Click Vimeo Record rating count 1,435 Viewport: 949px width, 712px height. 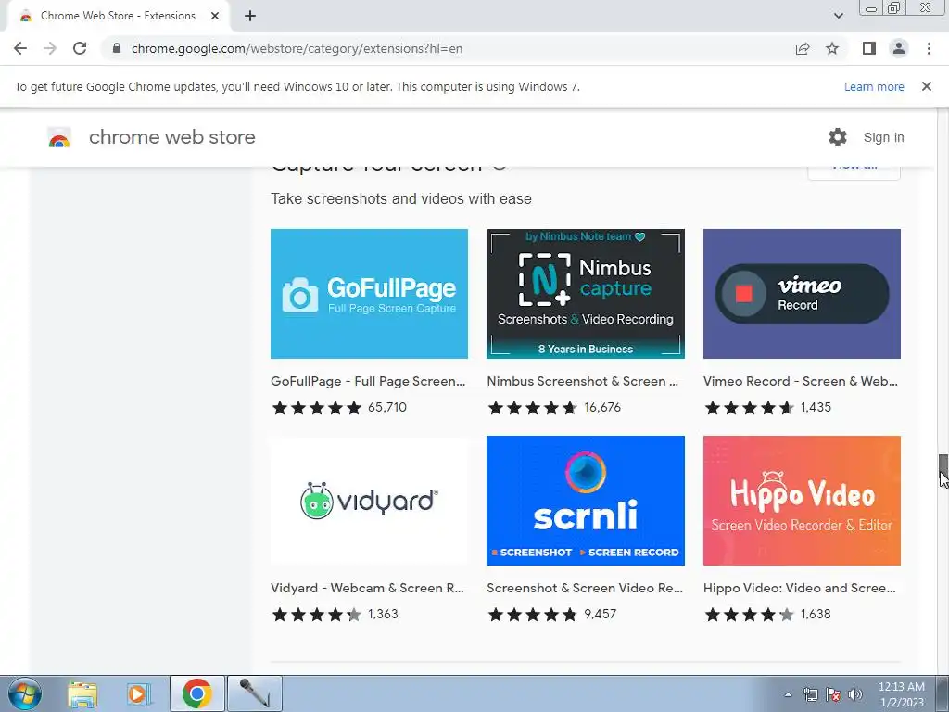pyautogui.click(x=816, y=408)
